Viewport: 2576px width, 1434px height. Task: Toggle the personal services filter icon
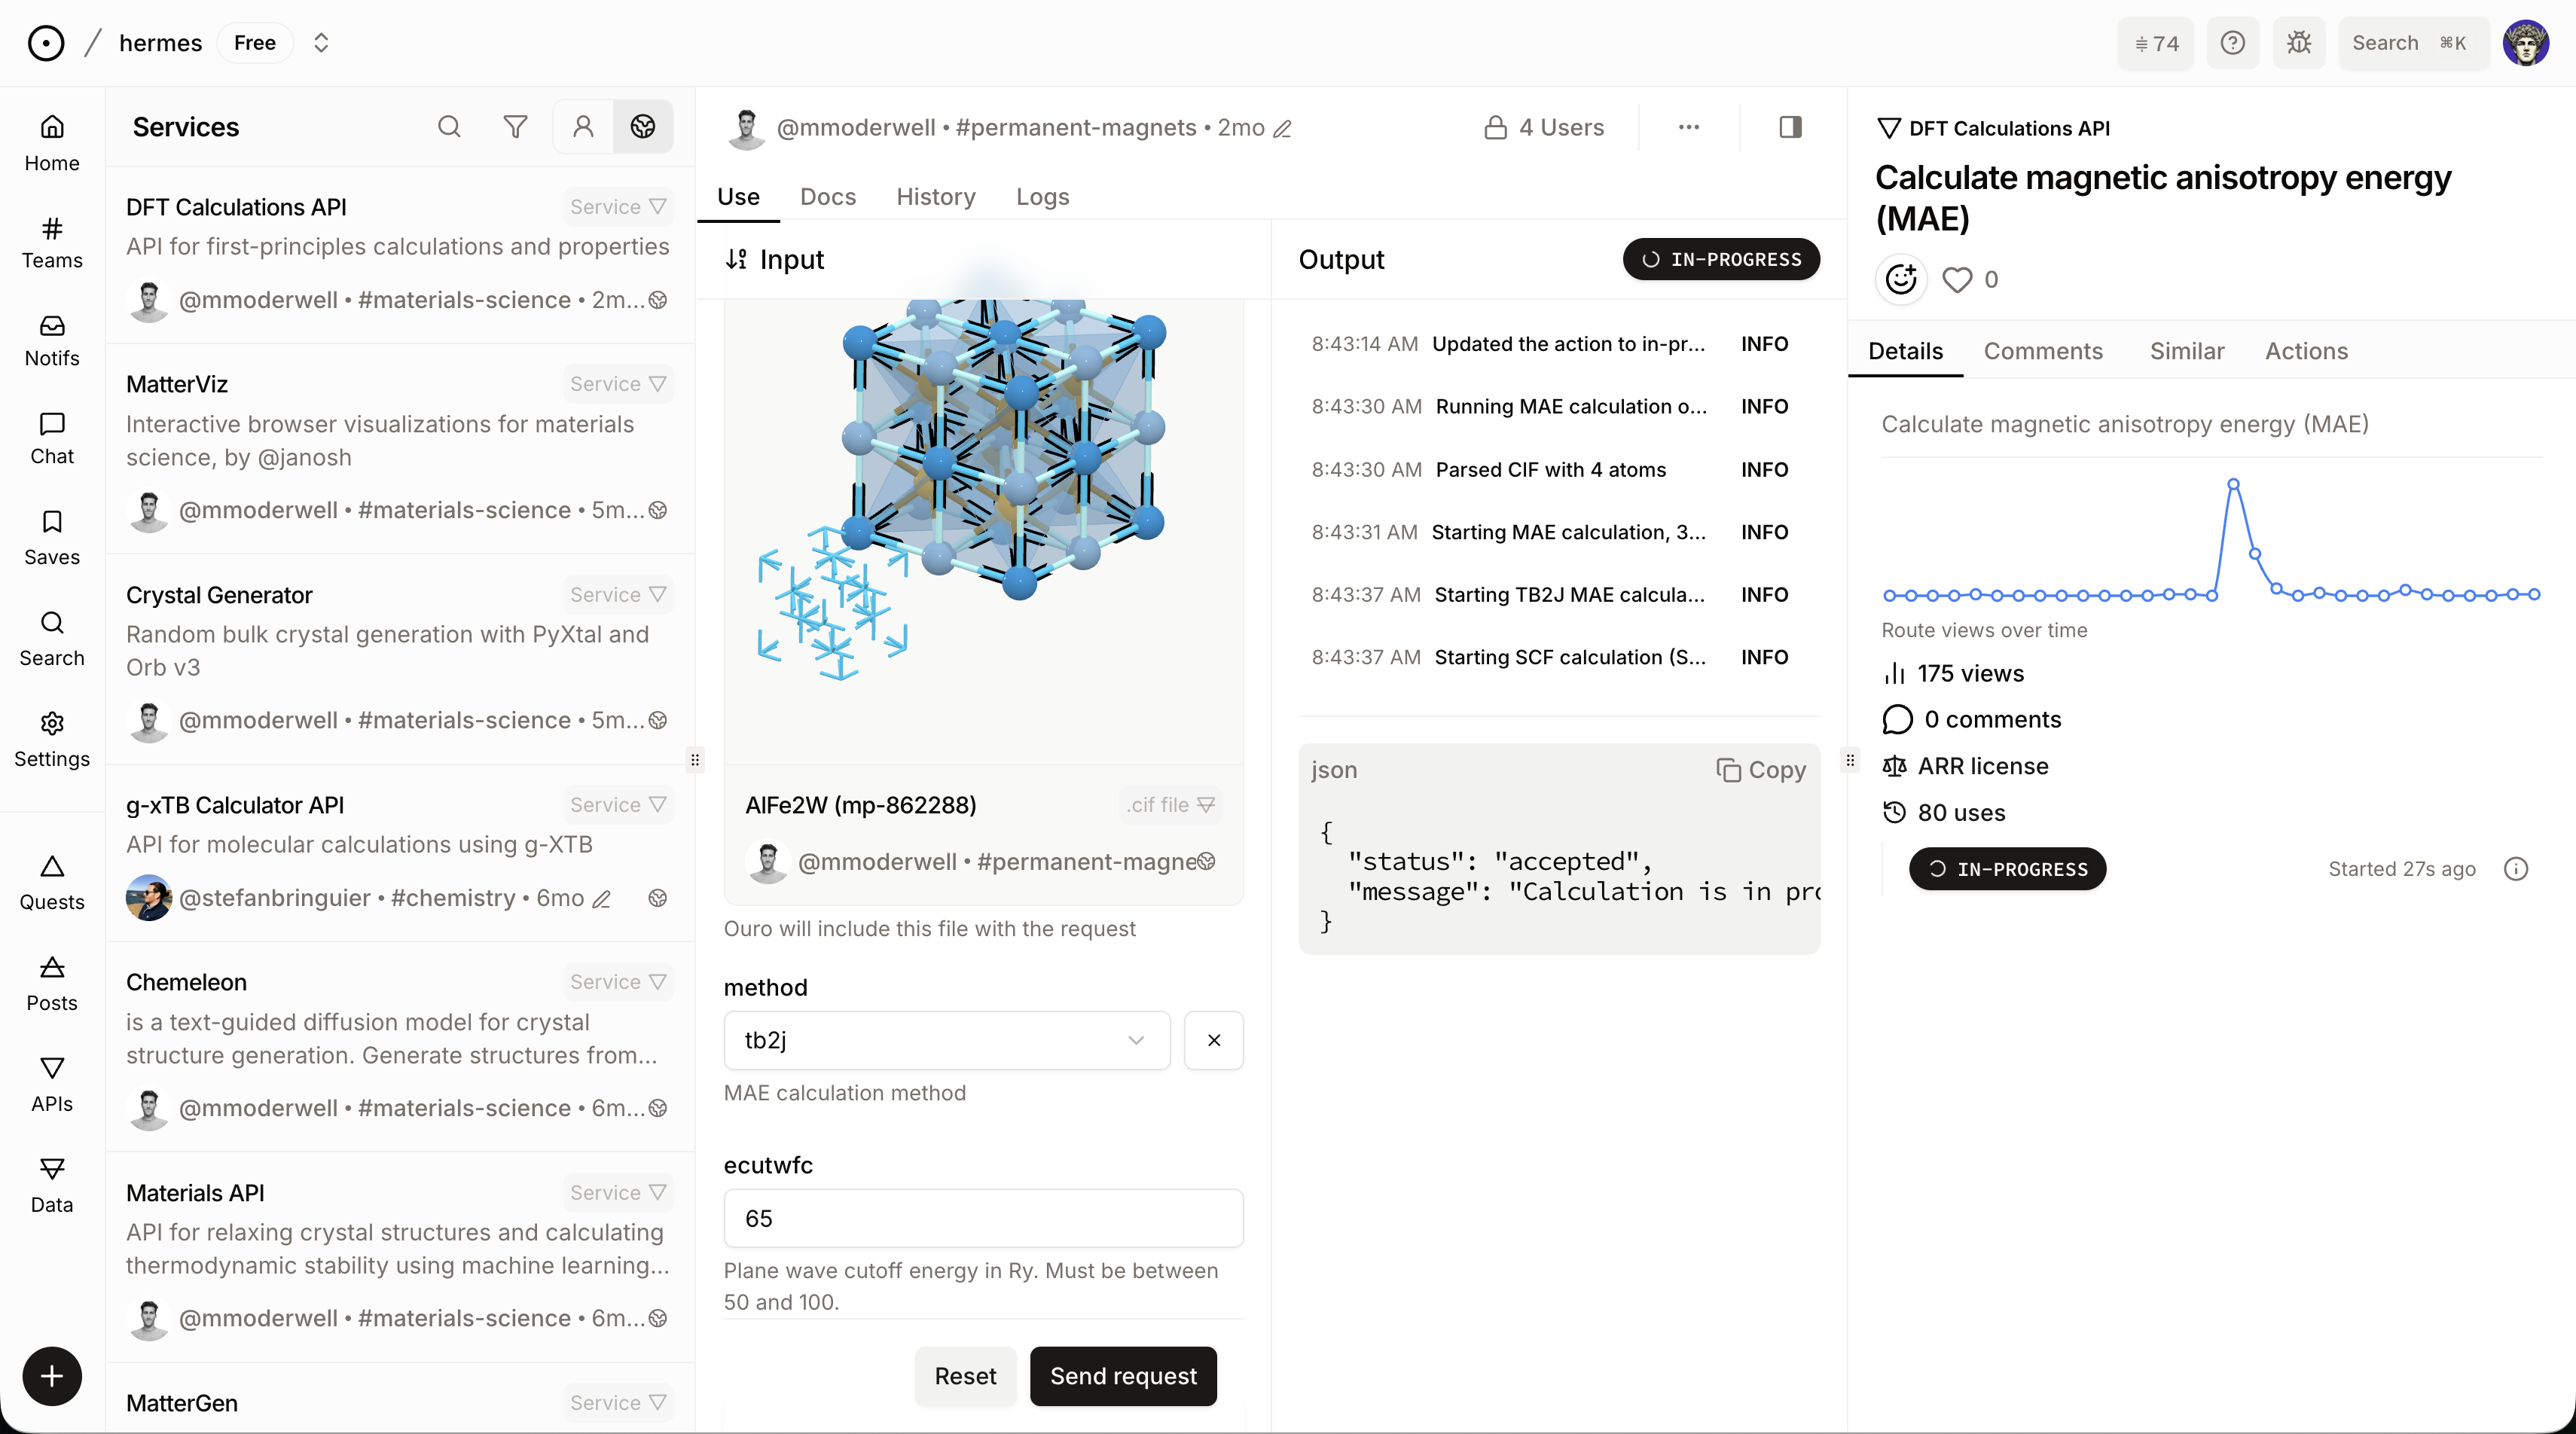tap(583, 127)
